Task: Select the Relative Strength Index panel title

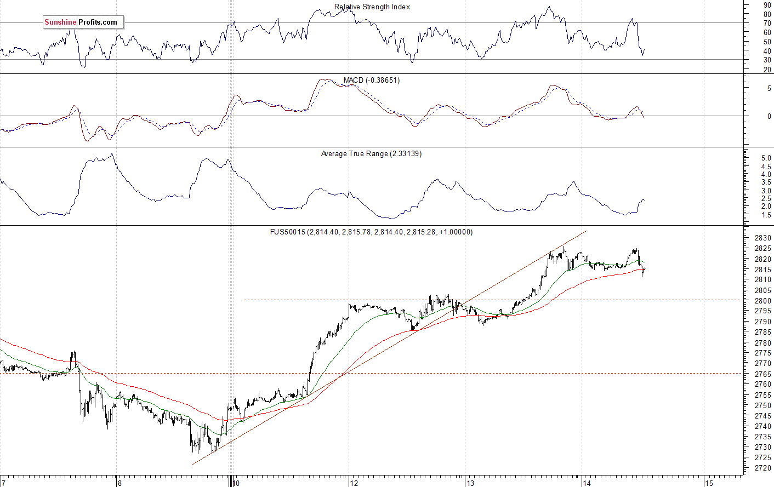Action: point(372,7)
